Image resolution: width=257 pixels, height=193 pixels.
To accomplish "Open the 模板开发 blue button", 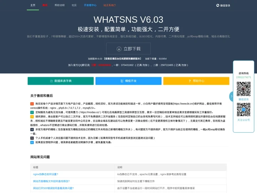I will [x=128, y=81].
